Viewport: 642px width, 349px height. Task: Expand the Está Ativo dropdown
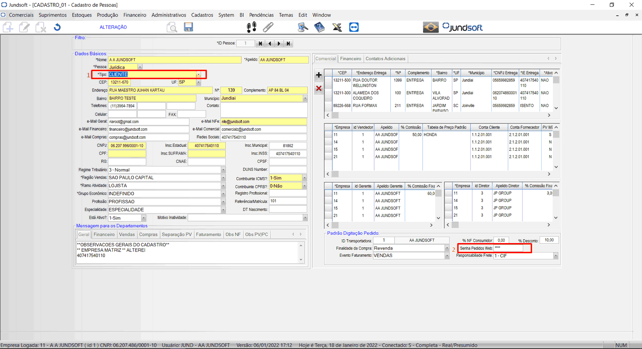click(x=144, y=218)
